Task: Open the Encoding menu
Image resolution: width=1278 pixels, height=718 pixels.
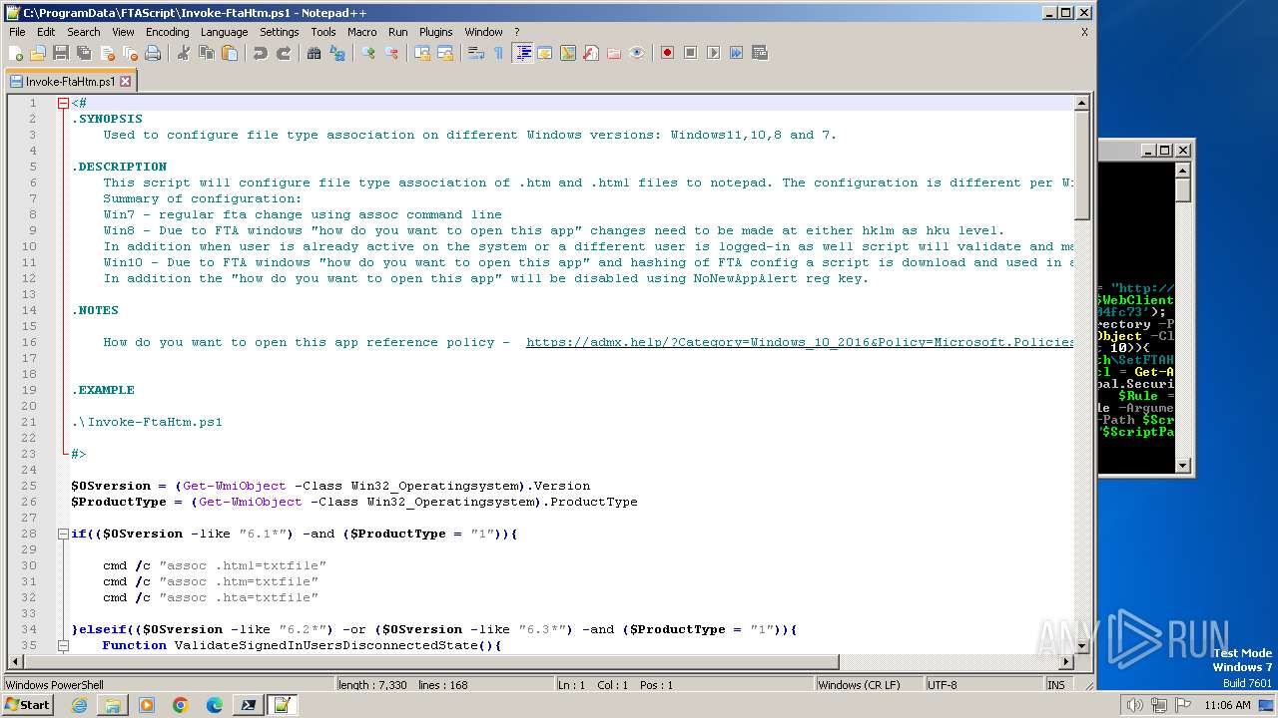Action: 167,32
